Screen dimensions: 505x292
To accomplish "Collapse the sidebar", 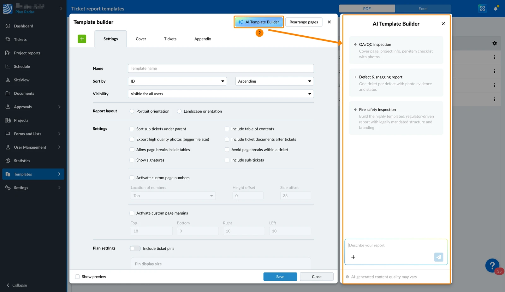I will [17, 285].
